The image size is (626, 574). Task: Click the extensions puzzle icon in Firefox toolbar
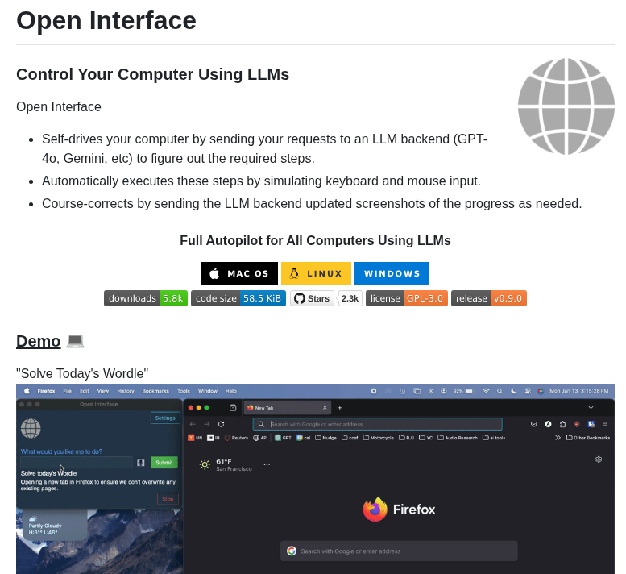tap(562, 424)
